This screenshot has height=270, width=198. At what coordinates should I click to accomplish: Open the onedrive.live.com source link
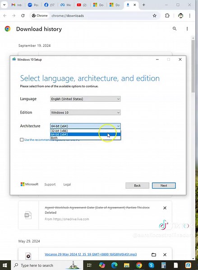[70, 219]
